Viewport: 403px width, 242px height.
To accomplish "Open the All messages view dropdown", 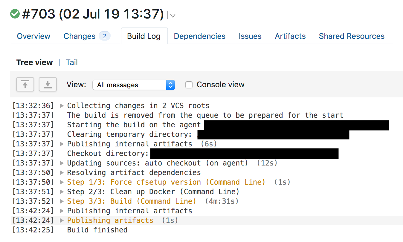I will pyautogui.click(x=134, y=85).
